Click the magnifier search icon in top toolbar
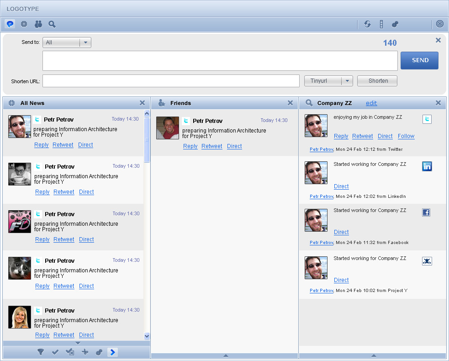The height and width of the screenshot is (361, 449). (x=52, y=24)
